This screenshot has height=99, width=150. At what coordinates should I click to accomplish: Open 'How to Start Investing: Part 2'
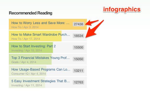click(x=34, y=46)
